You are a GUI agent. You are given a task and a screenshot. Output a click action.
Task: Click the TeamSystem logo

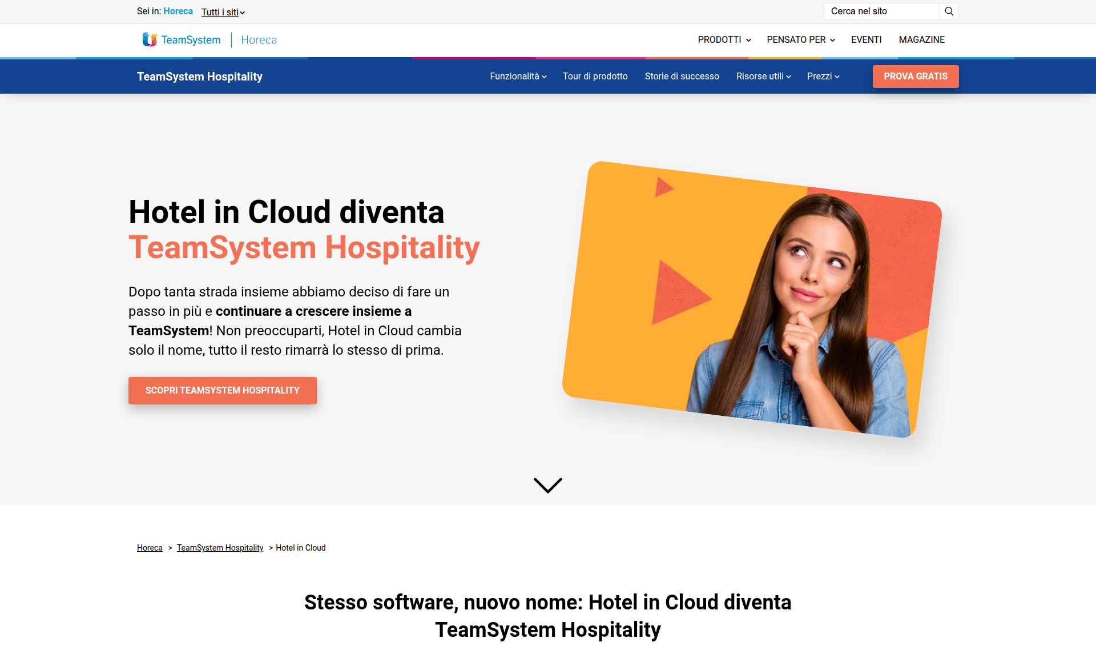pos(181,39)
